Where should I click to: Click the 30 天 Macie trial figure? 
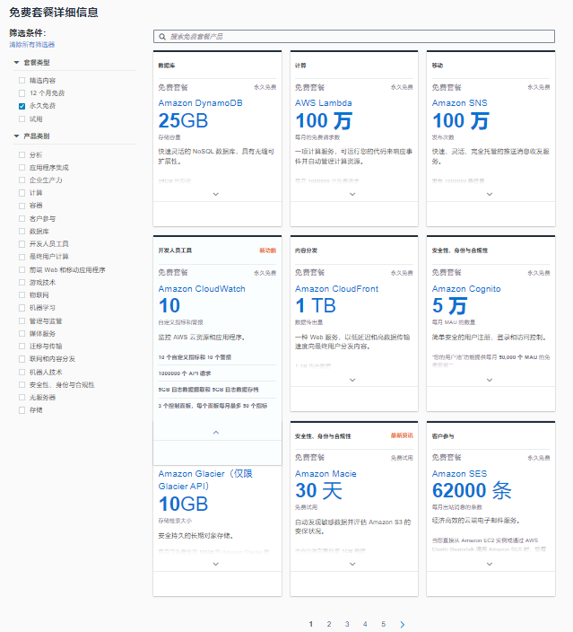(x=318, y=491)
